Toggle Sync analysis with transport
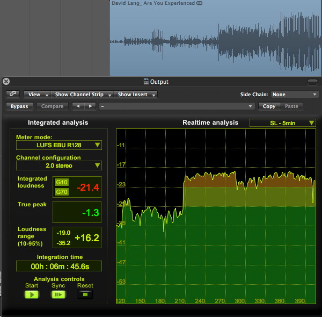The width and height of the screenshot is (322, 317). click(x=58, y=294)
